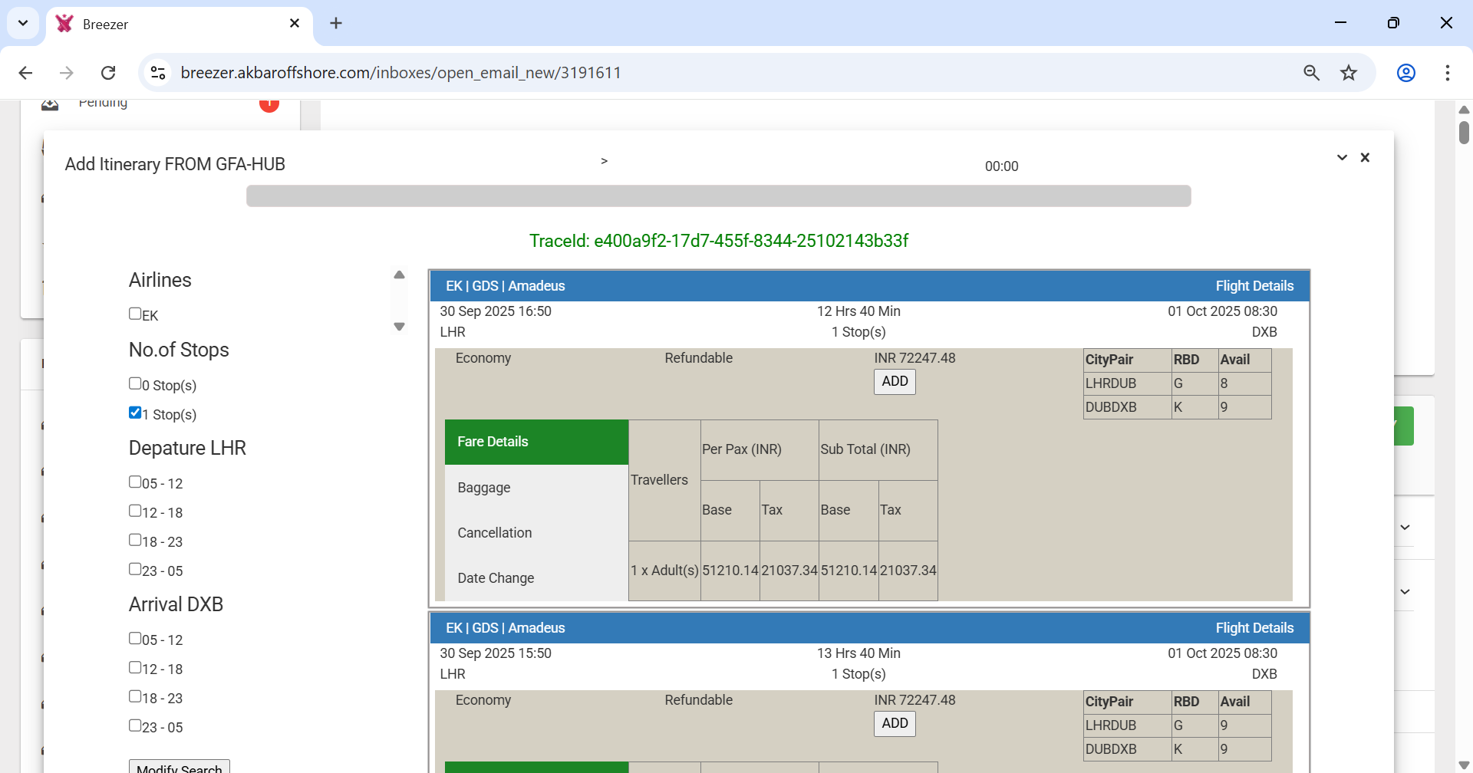Viewport: 1473px width, 773px height.
Task: Open a new browser tab
Action: pyautogui.click(x=336, y=23)
